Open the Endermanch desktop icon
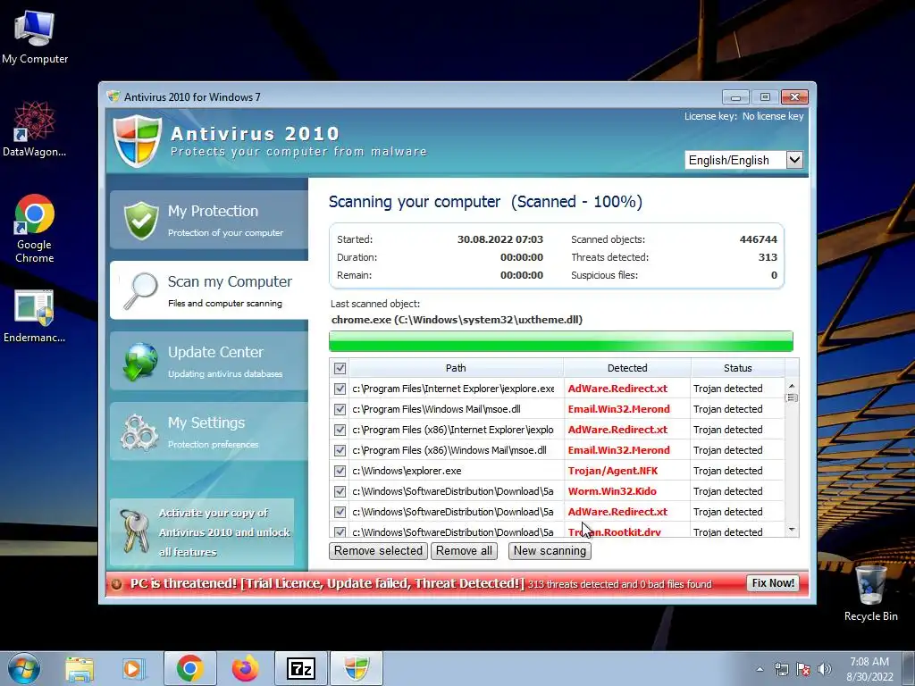This screenshot has width=915, height=686. coord(34,315)
